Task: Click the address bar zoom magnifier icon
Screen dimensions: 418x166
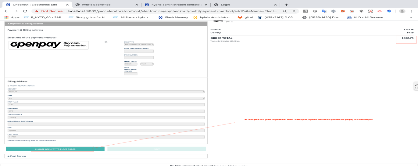Action: point(284,11)
